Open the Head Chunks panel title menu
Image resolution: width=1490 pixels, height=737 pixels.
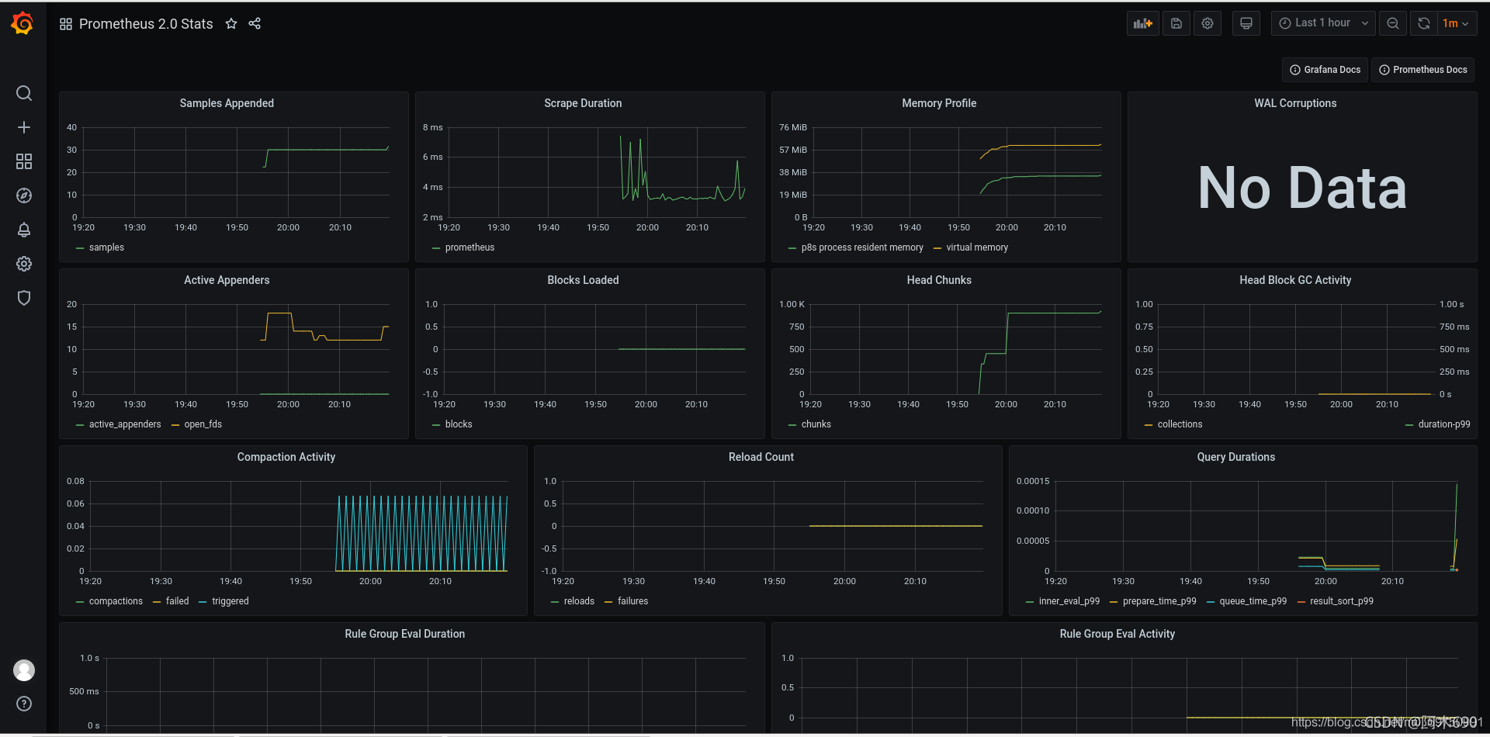click(939, 280)
